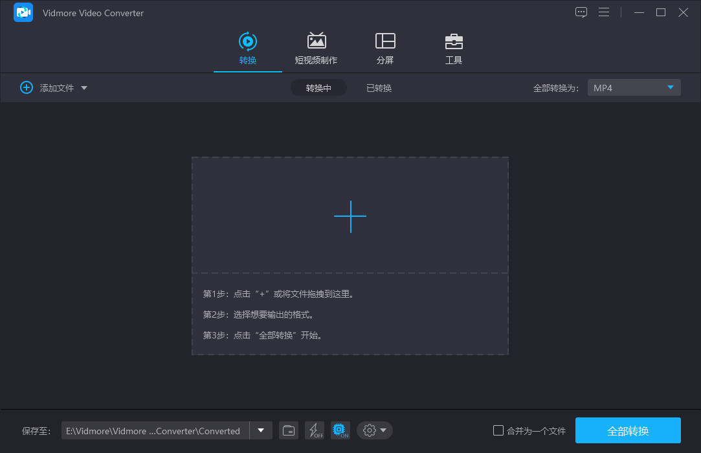Viewport: 701px width, 453px height.
Task: Click the save path field
Action: coord(155,430)
